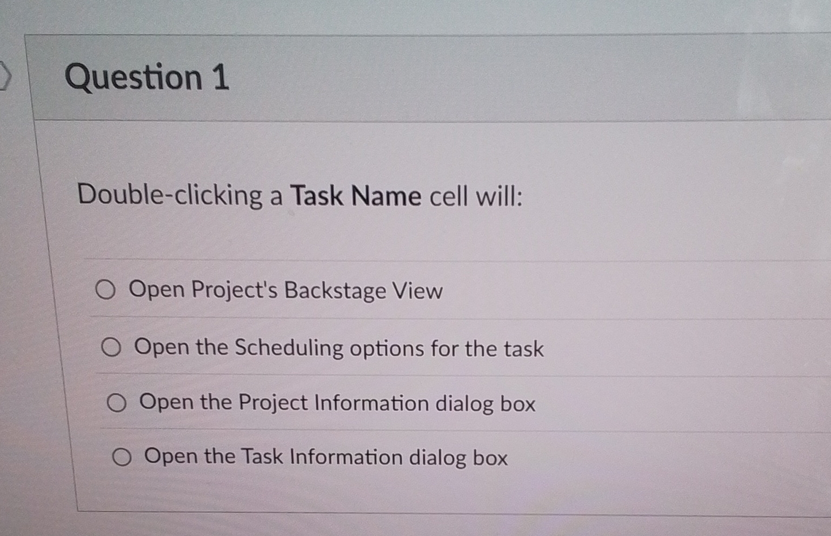Screen dimensions: 831x536
Task: Click the answer text "Open Project's Backstage View"
Action: (x=288, y=291)
